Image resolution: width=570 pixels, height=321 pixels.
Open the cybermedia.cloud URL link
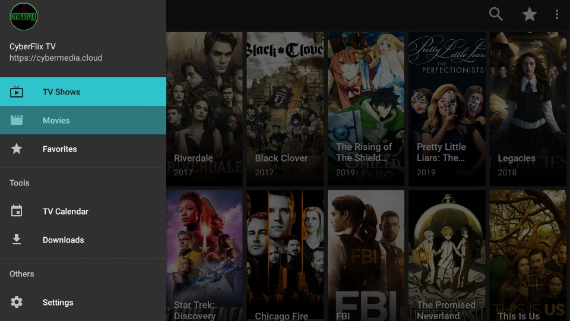(56, 58)
